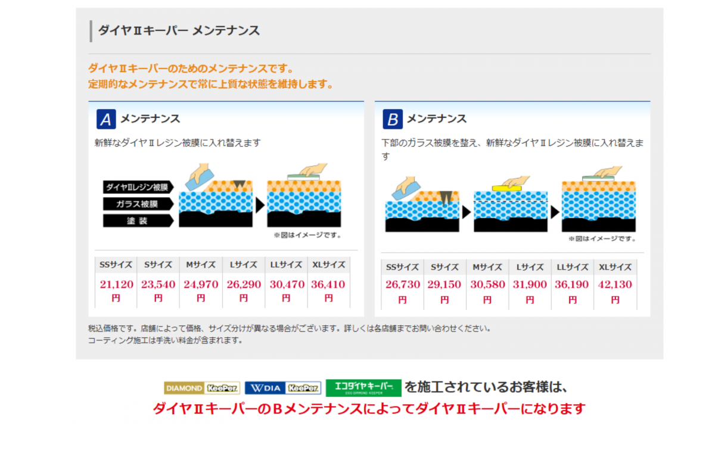Click B maintenance price 29,150

(444, 285)
